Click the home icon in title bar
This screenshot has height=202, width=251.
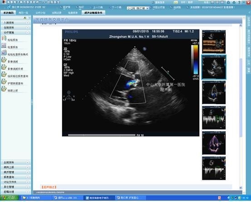click(x=234, y=2)
